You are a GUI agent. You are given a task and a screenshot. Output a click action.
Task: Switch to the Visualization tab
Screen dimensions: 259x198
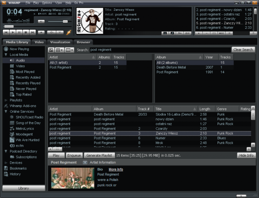click(x=60, y=42)
